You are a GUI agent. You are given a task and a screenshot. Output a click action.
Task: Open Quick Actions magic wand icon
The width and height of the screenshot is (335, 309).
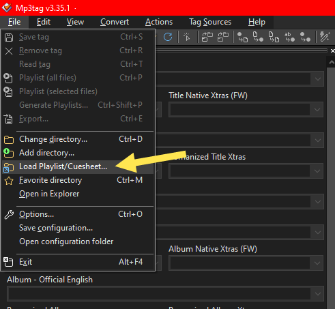click(x=325, y=37)
